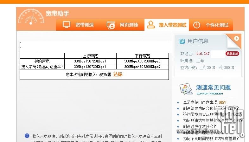Screen dimensions: 249x142
Task: Click the 宽带助手 title
Action: 57,13
